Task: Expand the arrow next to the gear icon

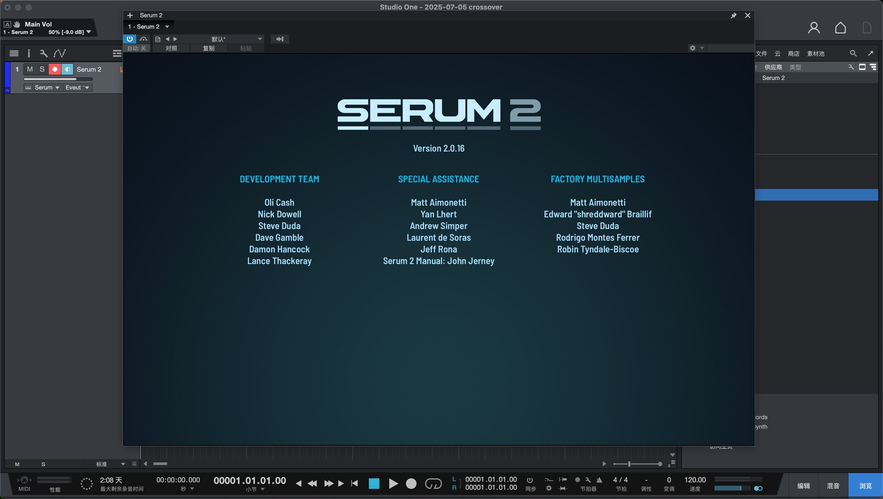Action: 702,48
